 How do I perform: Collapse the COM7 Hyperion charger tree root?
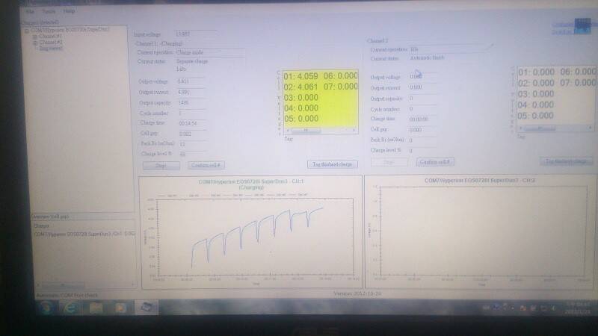[x=27, y=31]
